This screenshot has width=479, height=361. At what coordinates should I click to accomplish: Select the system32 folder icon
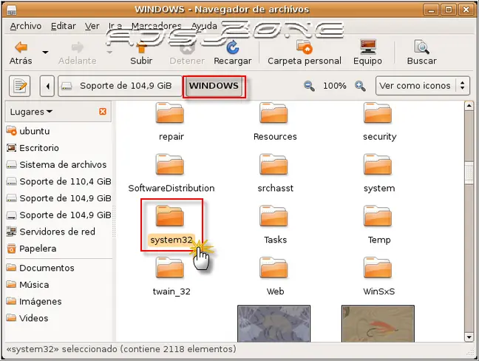point(170,216)
